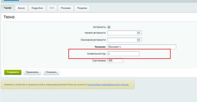Open calendar picker for Окончание активности
This screenshot has height=102, width=197.
pos(138,40)
